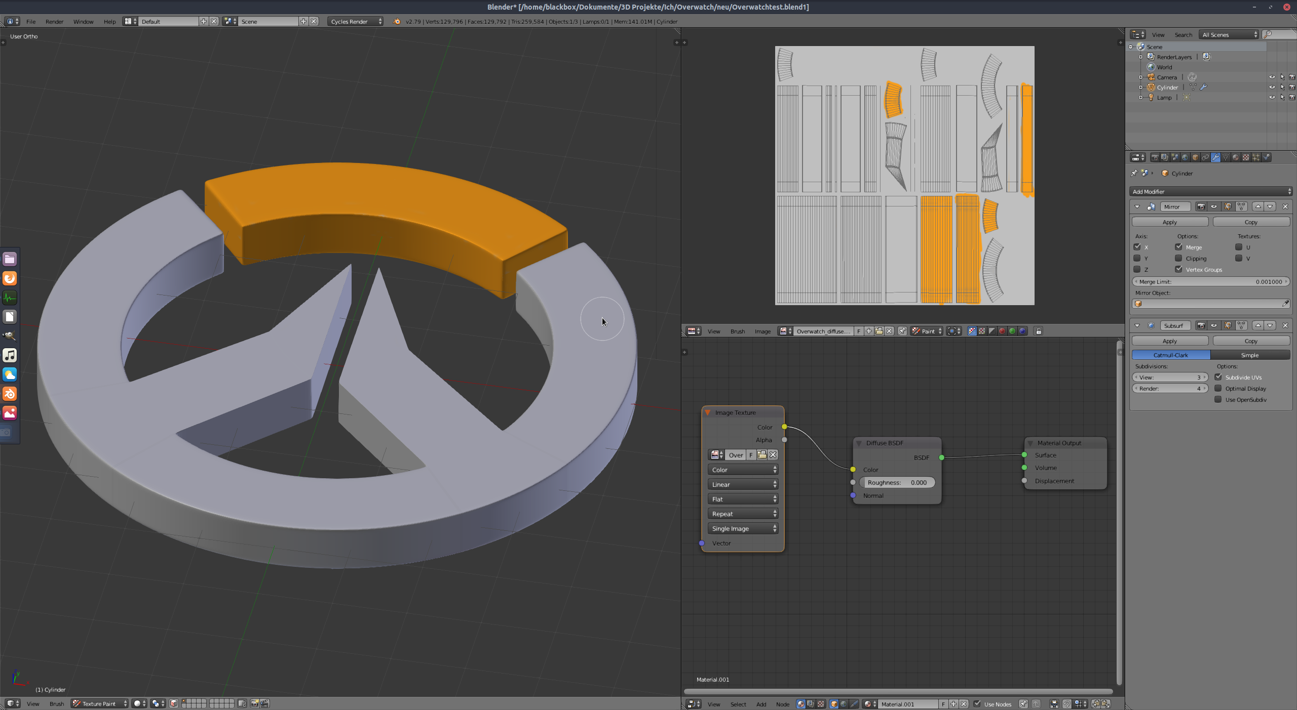Toggle Subdivide UVs checkbox
Viewport: 1297px width, 710px height.
(1218, 377)
